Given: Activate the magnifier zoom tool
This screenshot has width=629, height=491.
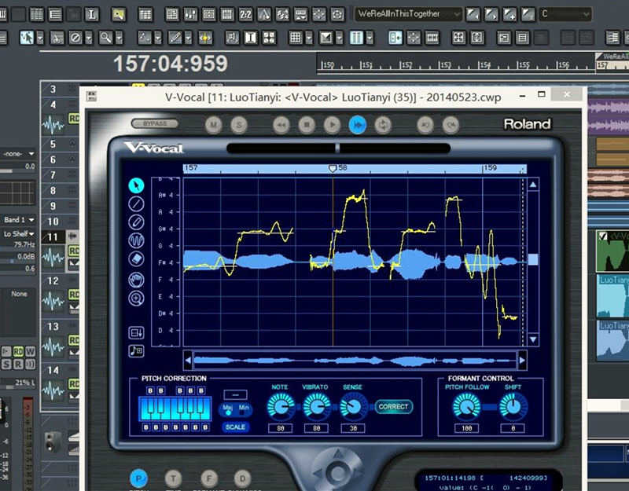Looking at the screenshot, I should pyautogui.click(x=136, y=299).
